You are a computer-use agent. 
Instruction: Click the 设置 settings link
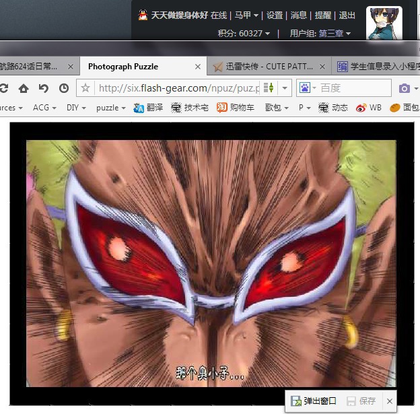(x=274, y=15)
